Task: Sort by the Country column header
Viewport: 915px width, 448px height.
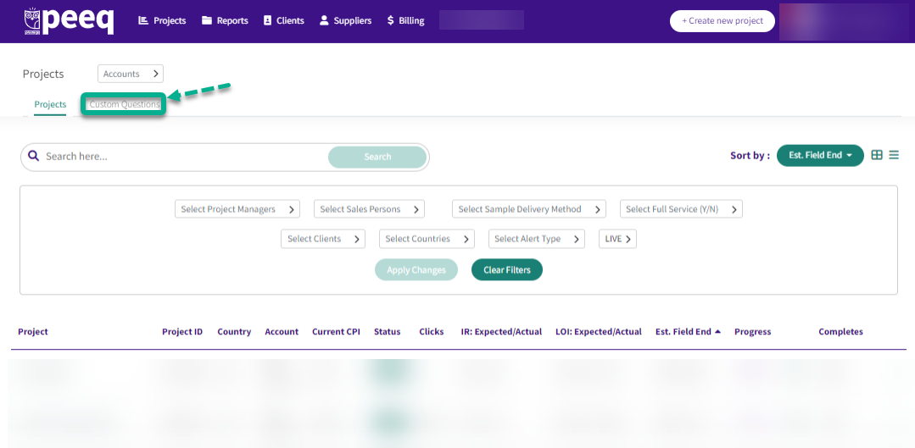Action: (x=234, y=331)
